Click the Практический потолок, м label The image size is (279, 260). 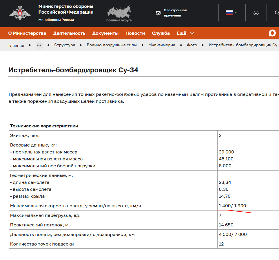click(39, 225)
